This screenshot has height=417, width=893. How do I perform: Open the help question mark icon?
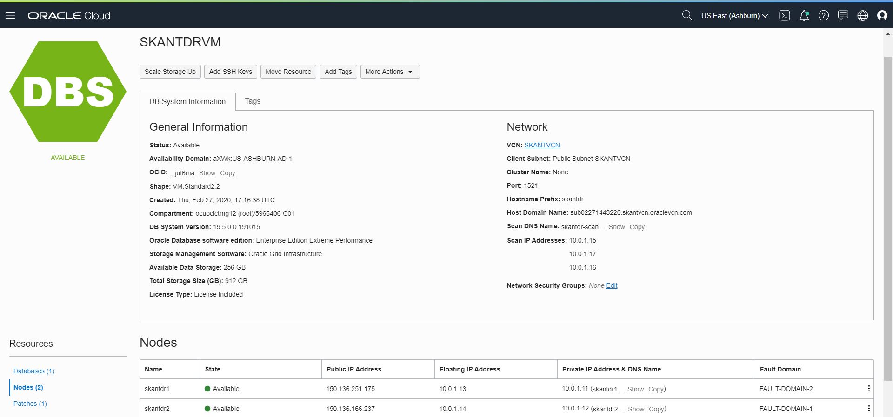824,15
